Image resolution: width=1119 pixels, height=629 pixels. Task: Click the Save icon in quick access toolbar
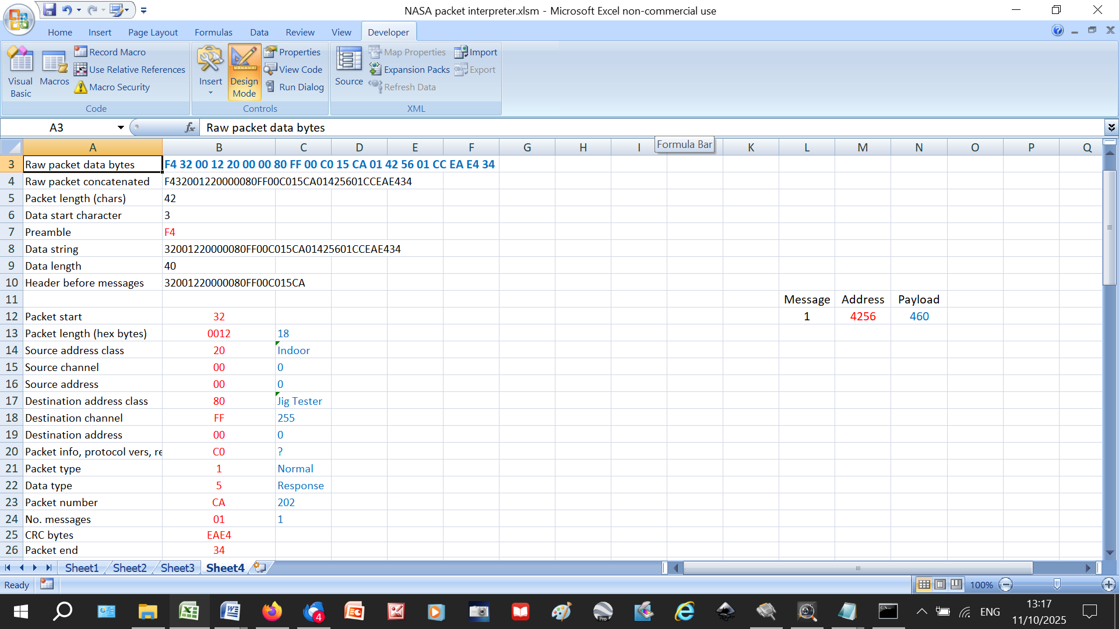click(50, 10)
